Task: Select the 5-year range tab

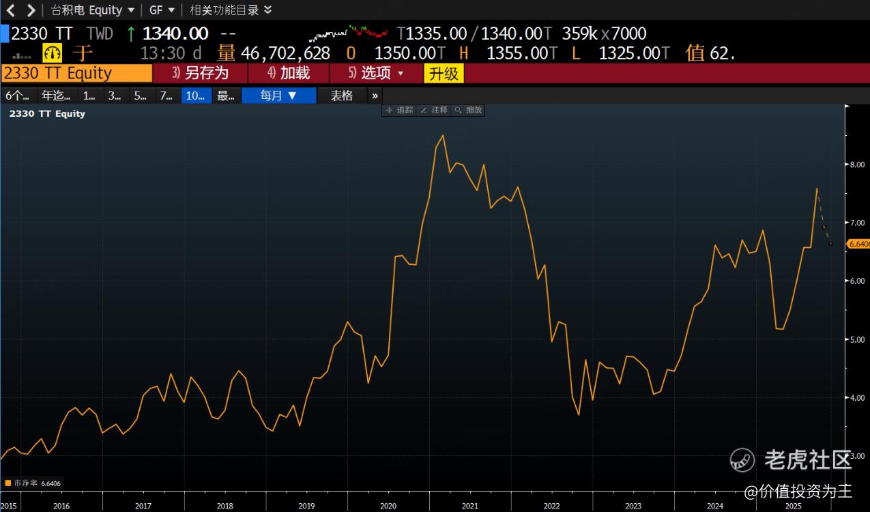Action: click(141, 96)
